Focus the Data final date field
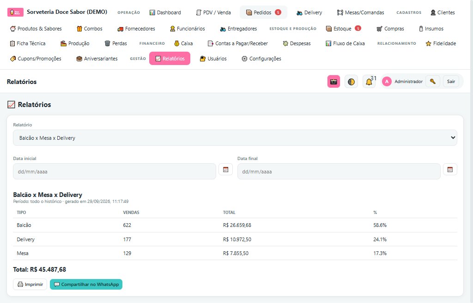The height and width of the screenshot is (303, 473). [339, 172]
